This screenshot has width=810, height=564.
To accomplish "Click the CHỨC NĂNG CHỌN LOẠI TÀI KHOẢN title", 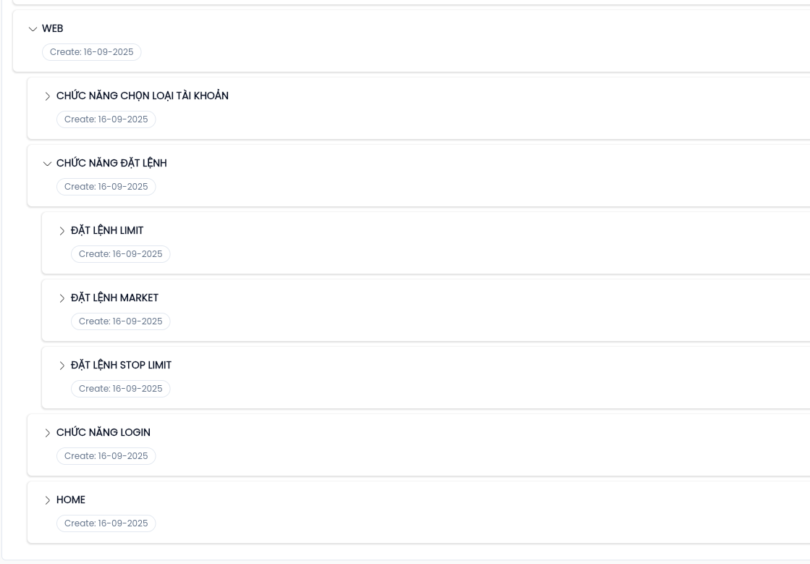I will click(143, 96).
